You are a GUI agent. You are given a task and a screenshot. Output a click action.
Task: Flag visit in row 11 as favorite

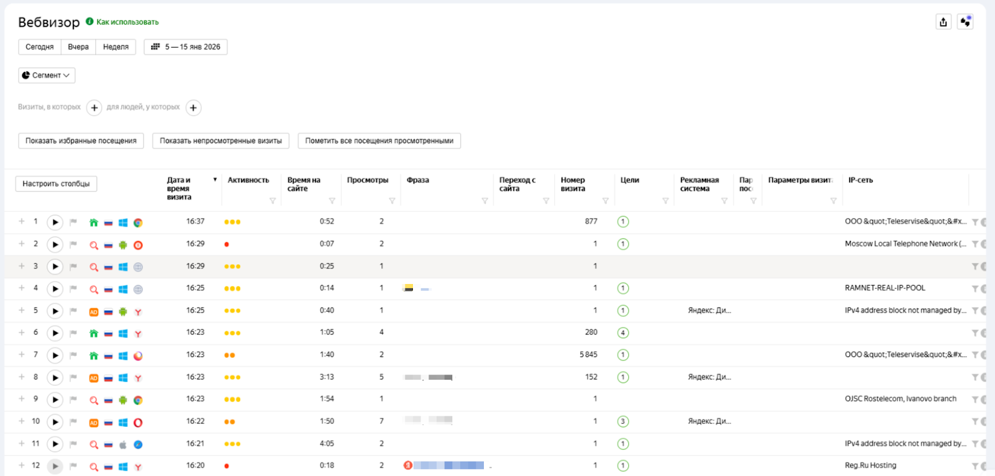(x=73, y=444)
